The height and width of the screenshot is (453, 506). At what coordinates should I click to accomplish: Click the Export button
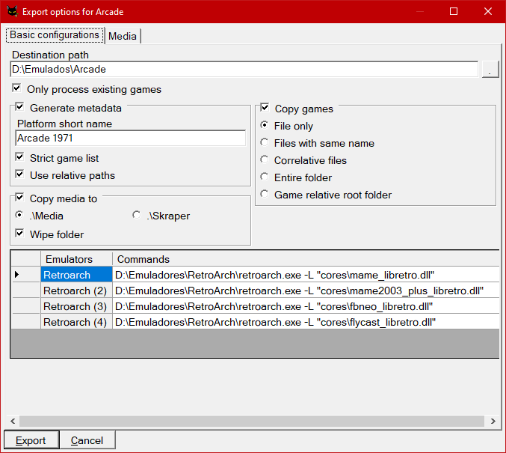(31, 440)
